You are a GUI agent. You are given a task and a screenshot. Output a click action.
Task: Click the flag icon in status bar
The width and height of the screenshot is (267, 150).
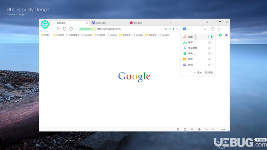pyautogui.click(x=192, y=129)
